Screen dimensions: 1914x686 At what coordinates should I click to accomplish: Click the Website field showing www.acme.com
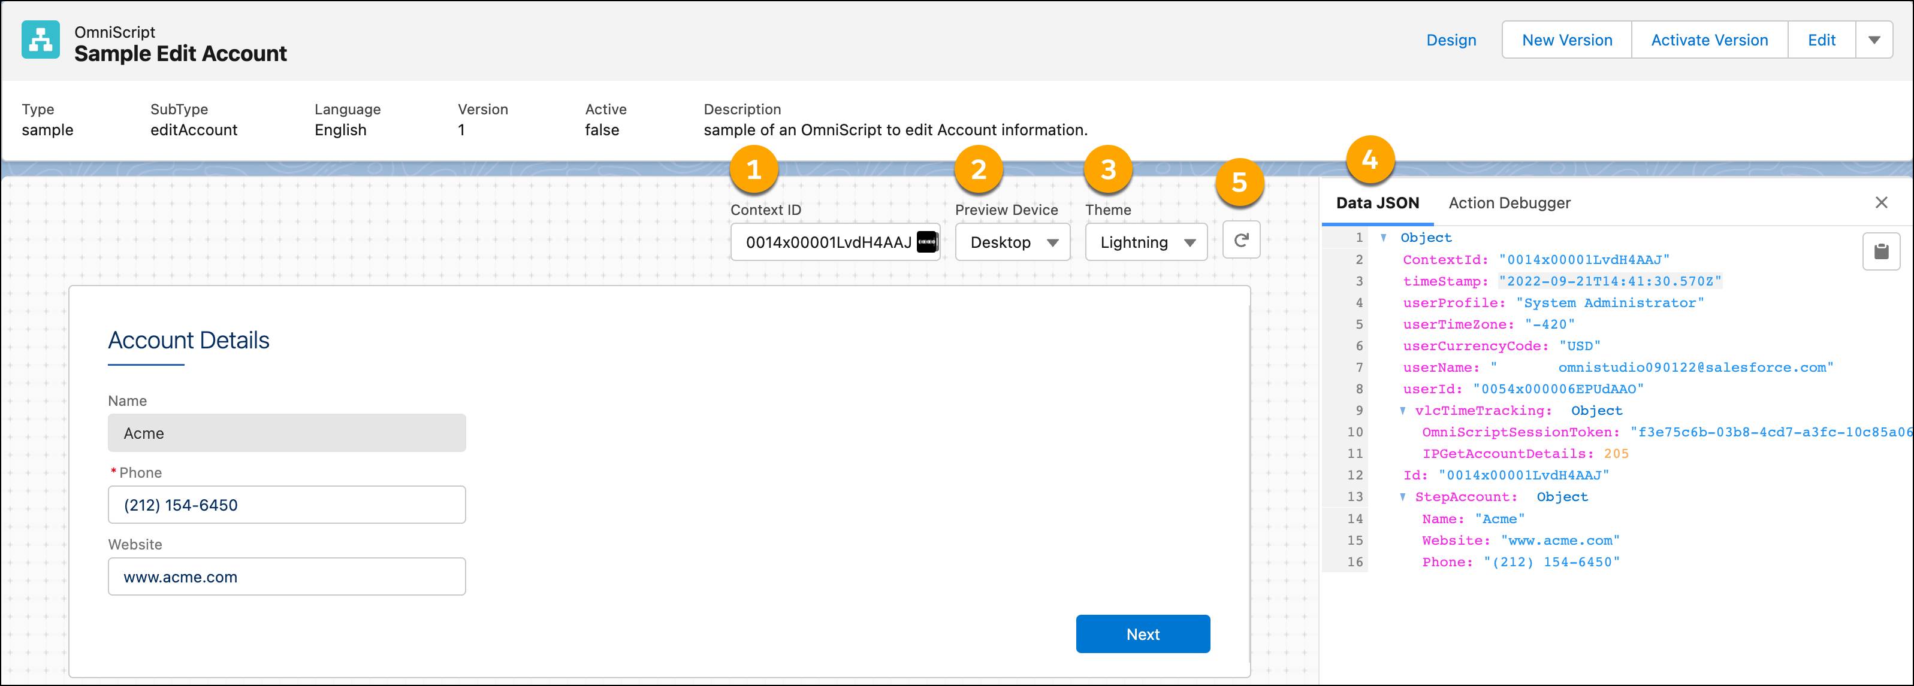click(x=286, y=576)
